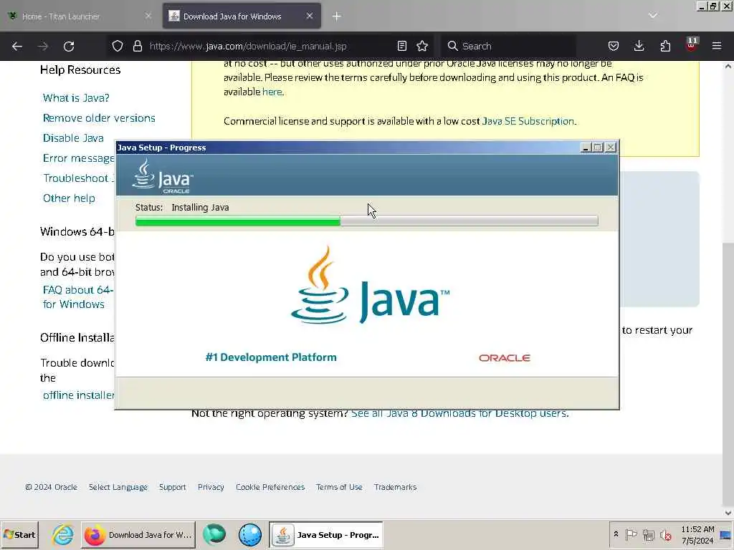Bookmark this page with the star icon
This screenshot has height=550, width=734.
(x=422, y=46)
